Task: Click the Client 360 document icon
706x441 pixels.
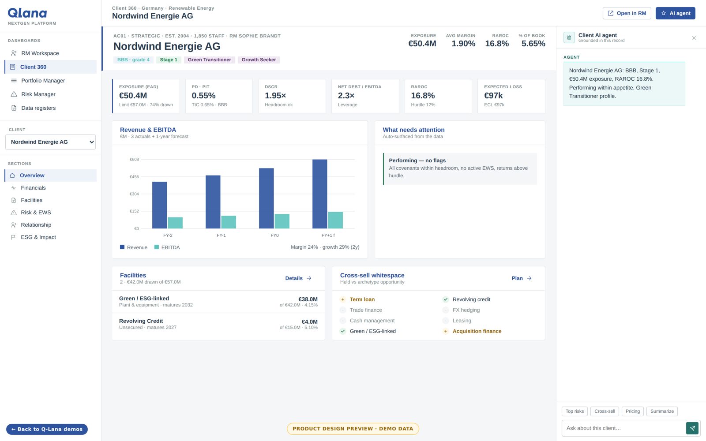Action: point(12,67)
